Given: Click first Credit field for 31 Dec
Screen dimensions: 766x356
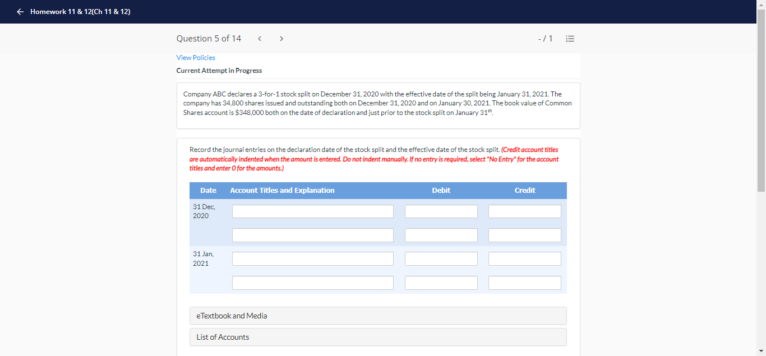Looking at the screenshot, I should tap(525, 211).
